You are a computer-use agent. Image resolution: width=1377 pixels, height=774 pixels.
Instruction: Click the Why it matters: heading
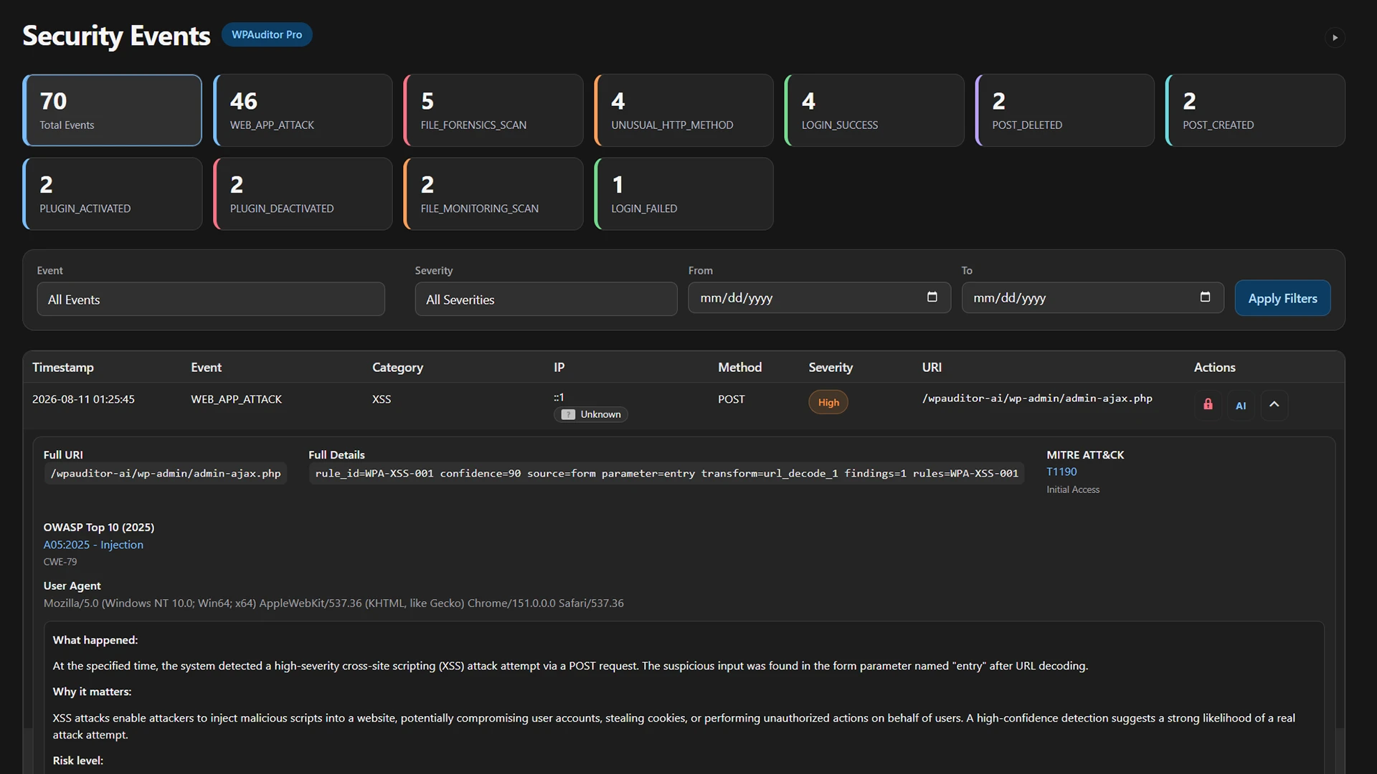point(92,692)
